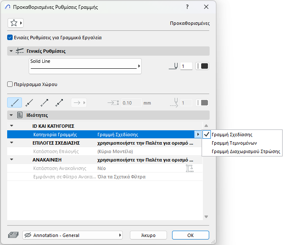Click the (Κύριο Μοντέλο) value
283x245 pixels.
click(115, 151)
